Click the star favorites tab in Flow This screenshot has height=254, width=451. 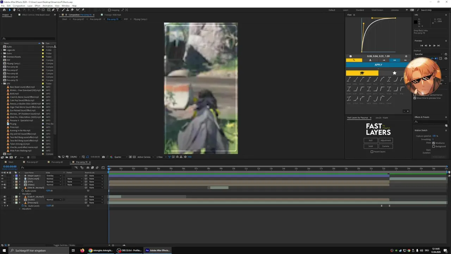[395, 73]
